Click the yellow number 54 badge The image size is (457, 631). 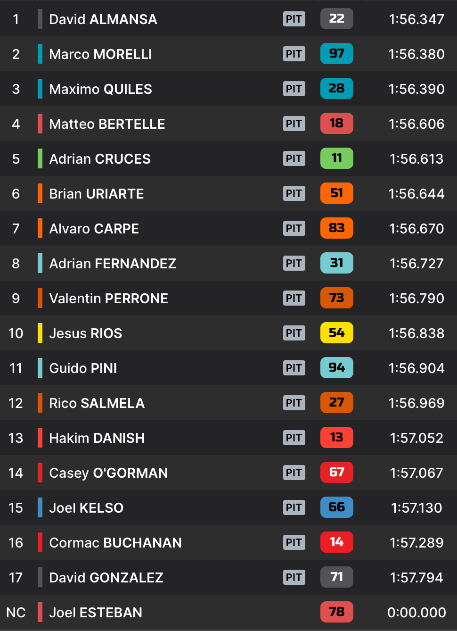click(336, 333)
